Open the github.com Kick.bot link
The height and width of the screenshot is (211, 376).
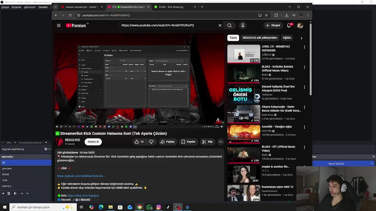[81, 176]
